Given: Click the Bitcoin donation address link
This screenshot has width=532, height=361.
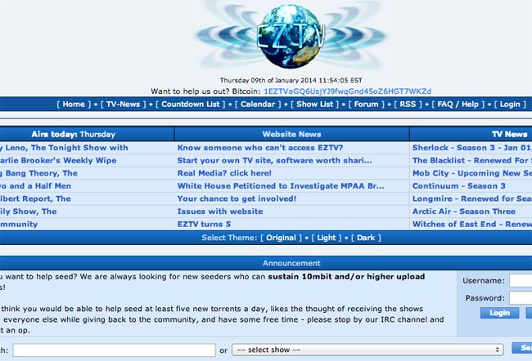Looking at the screenshot, I should tap(348, 91).
